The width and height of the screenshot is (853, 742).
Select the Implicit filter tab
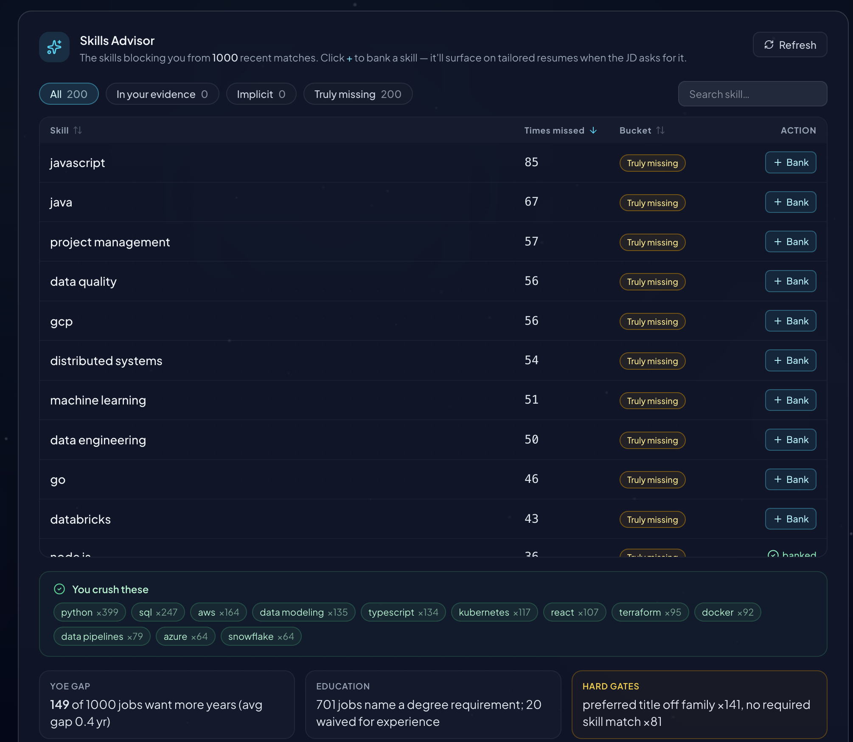261,94
